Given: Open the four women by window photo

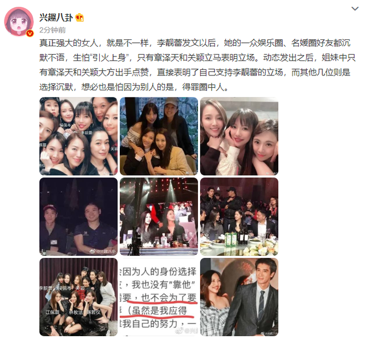Looking at the screenshot, I should [x=159, y=136].
